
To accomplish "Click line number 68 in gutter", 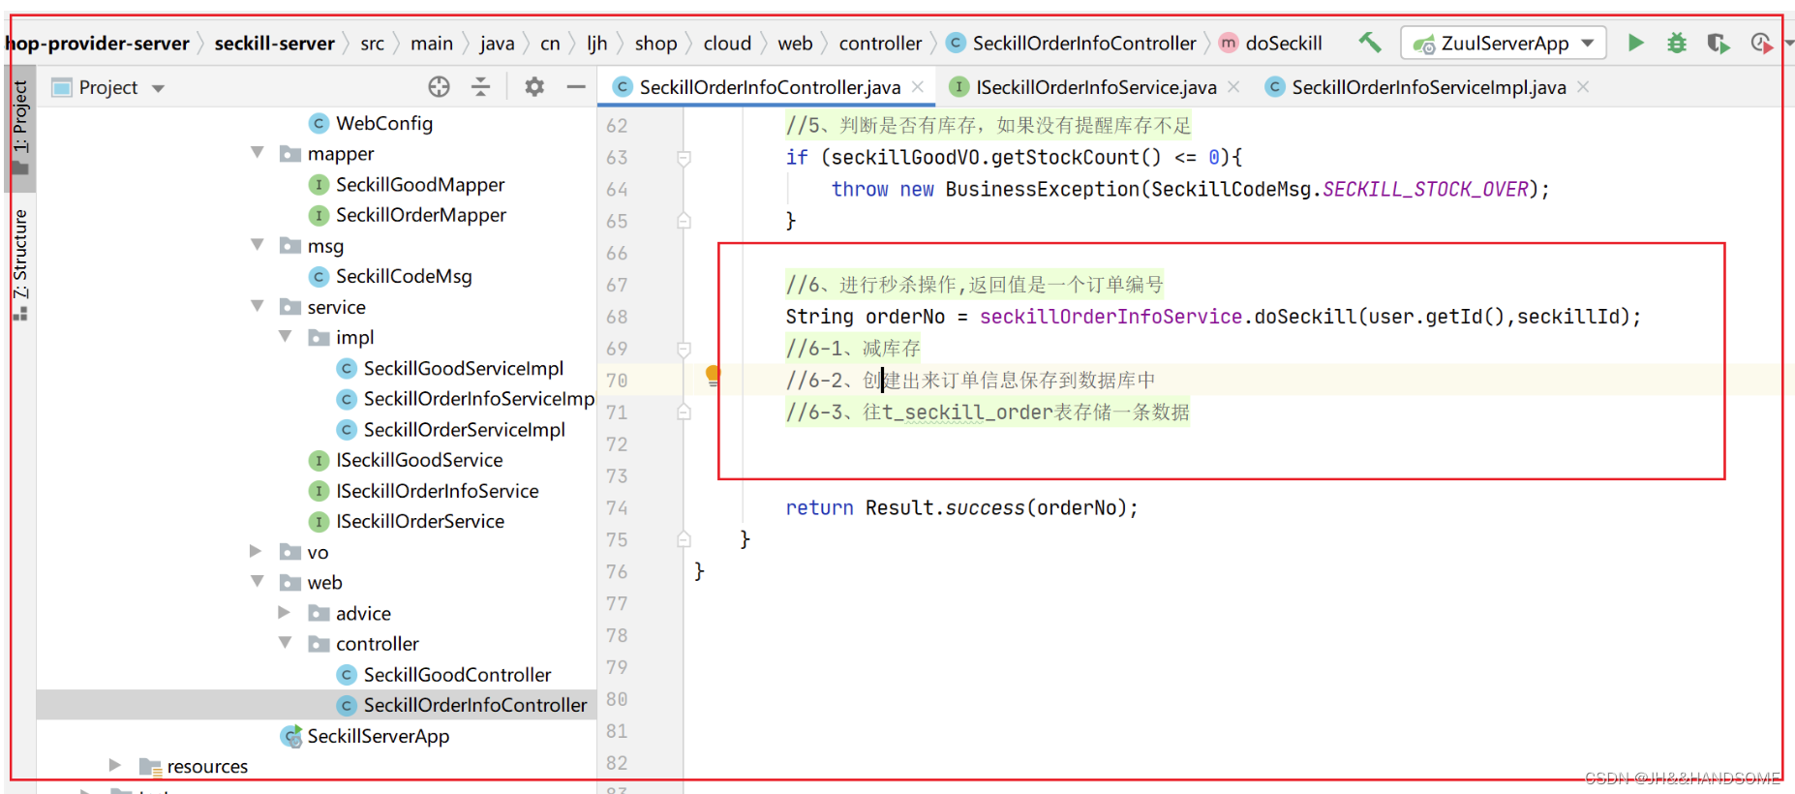I will [617, 317].
